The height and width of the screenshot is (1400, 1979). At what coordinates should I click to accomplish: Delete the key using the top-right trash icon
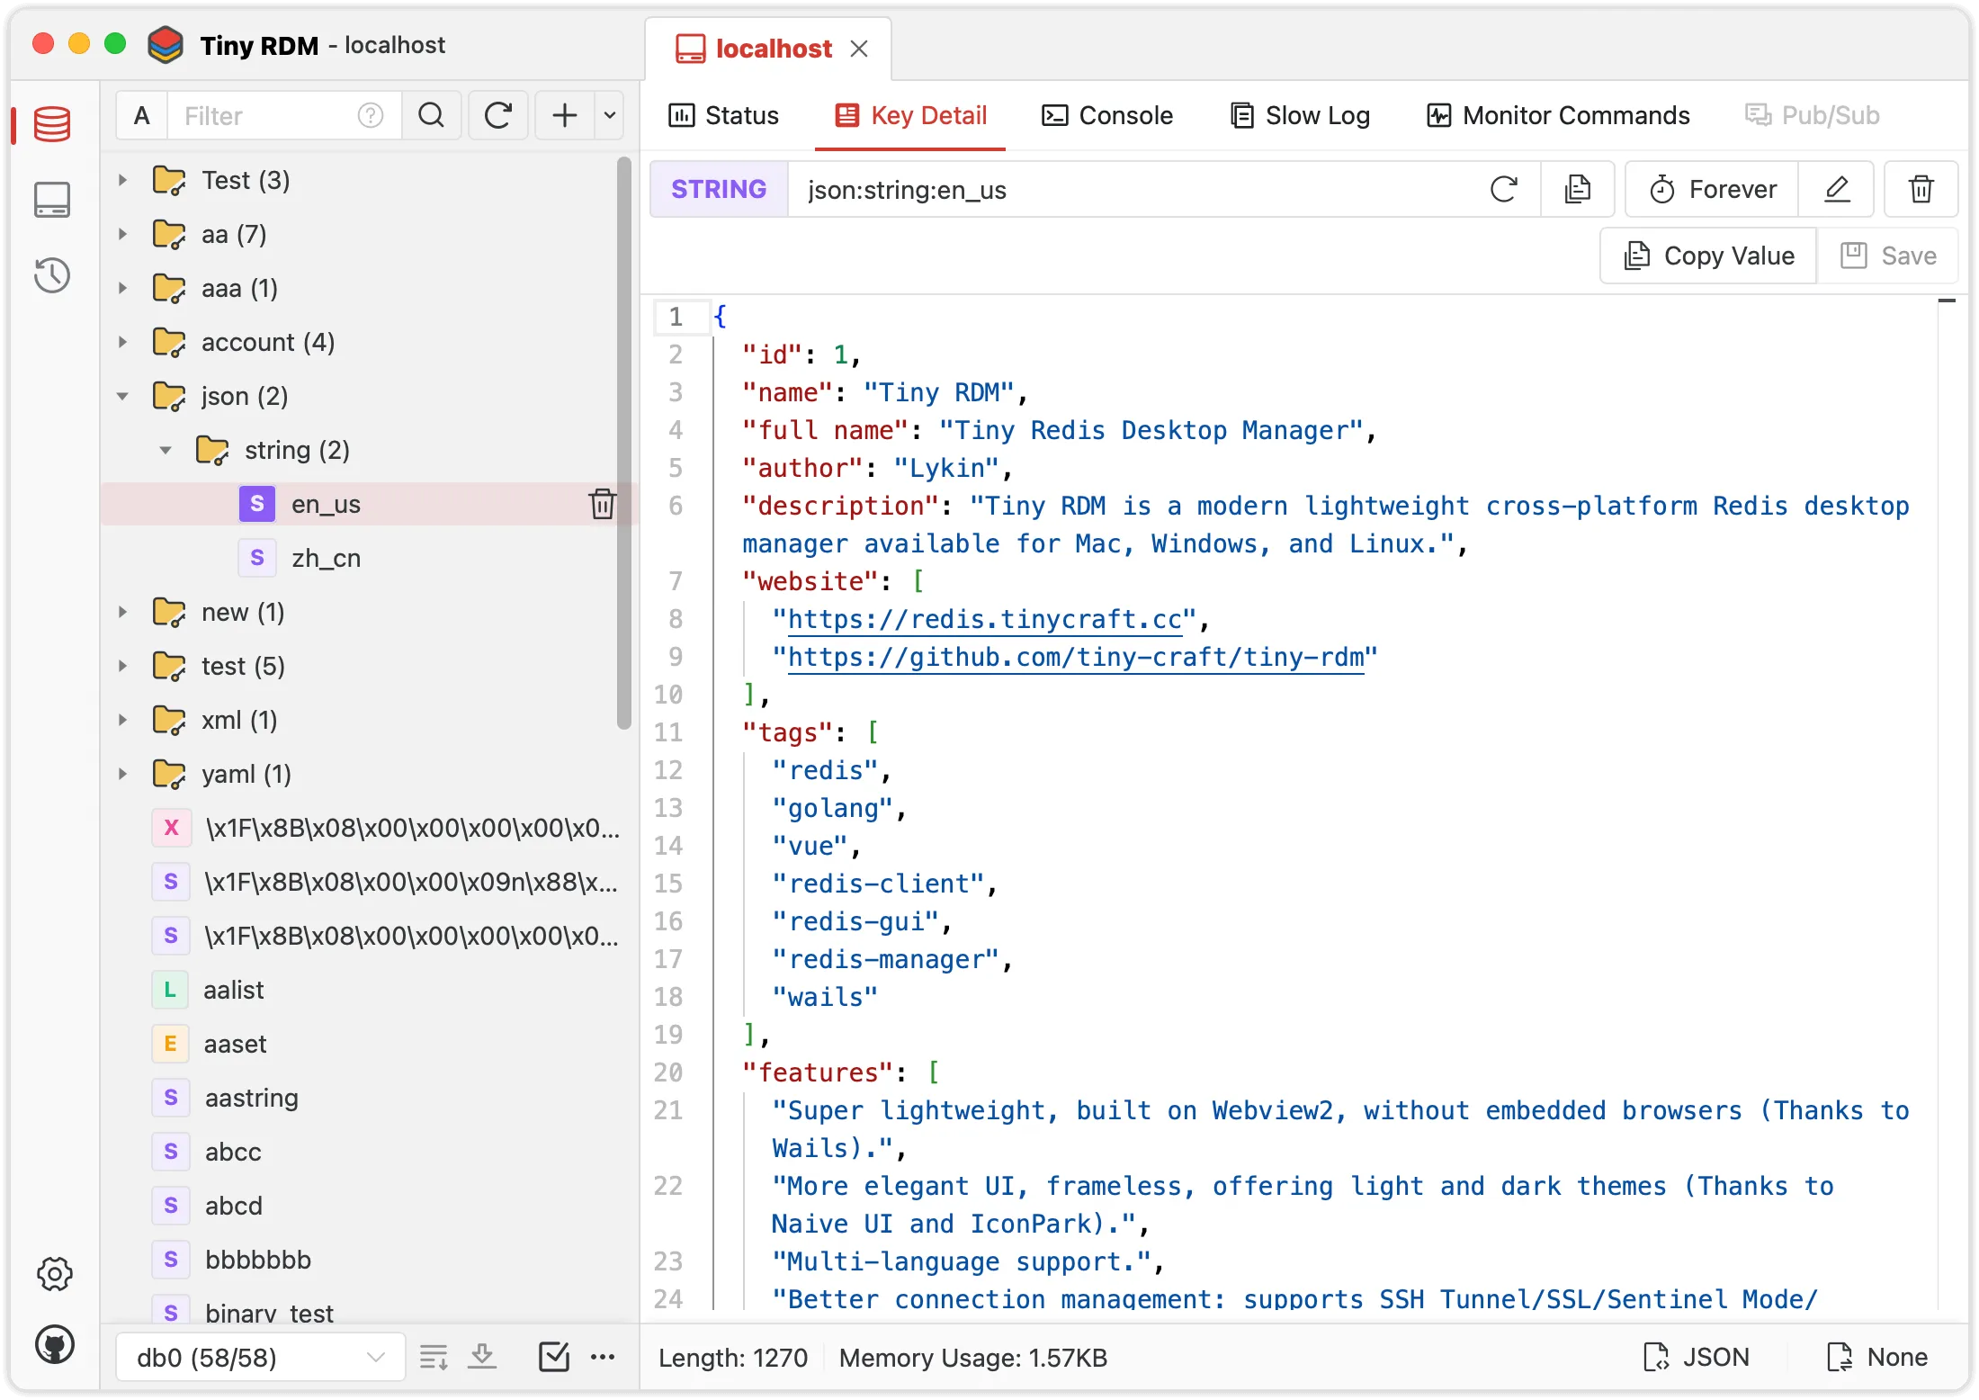click(1921, 189)
